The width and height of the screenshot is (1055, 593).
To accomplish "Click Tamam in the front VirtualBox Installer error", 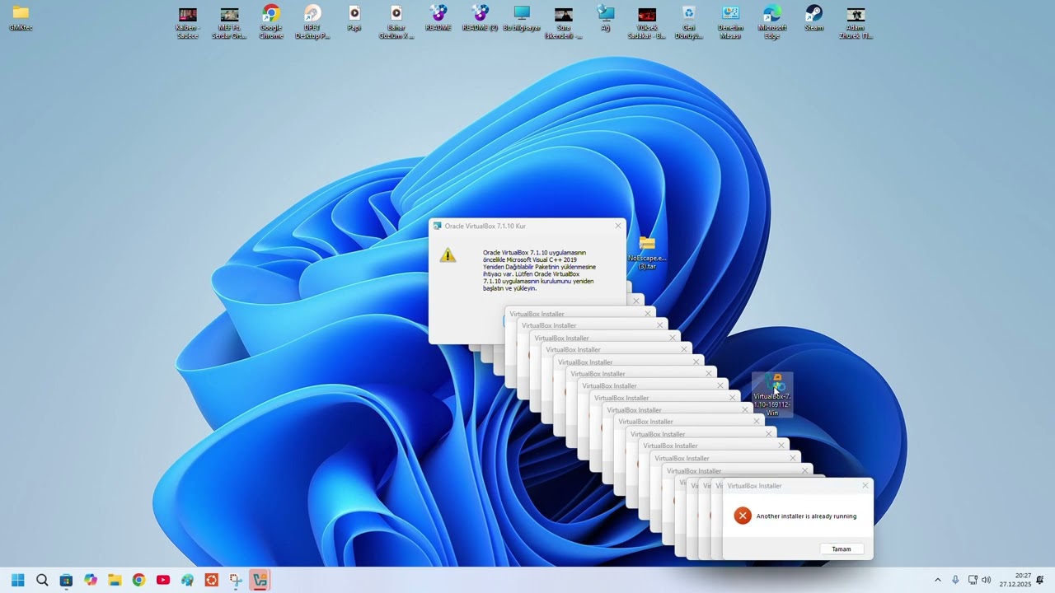I will point(842,549).
